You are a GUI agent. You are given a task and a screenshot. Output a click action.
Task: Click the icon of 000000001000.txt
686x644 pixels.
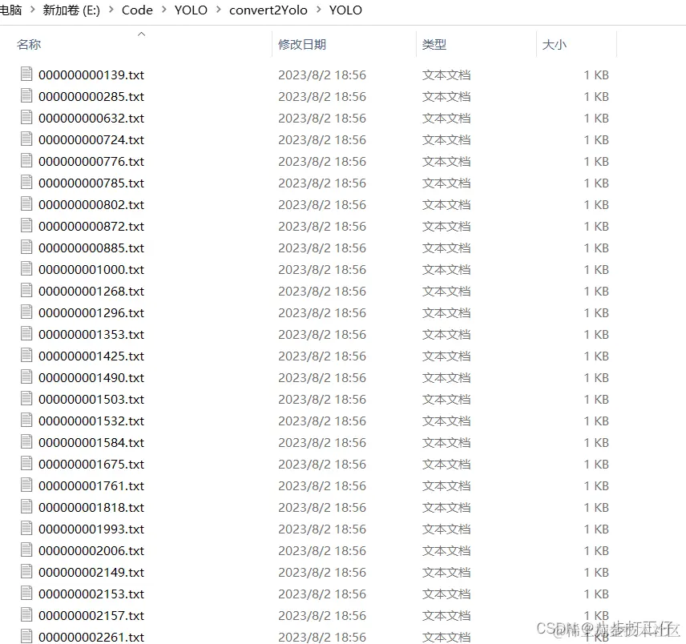tap(26, 268)
